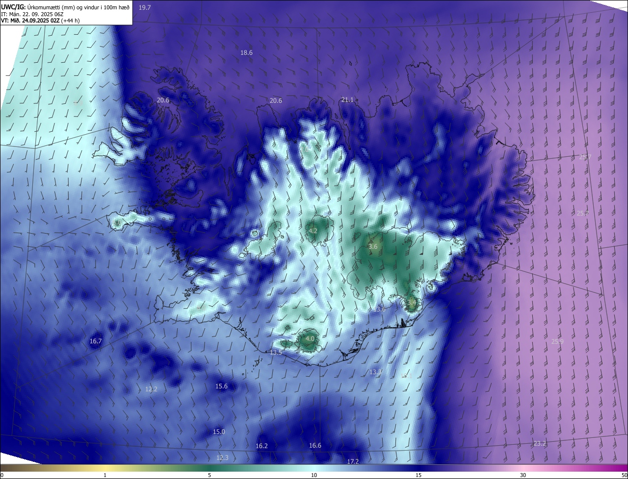Click the 16.6 value label
The image size is (628, 479).
[x=315, y=445]
